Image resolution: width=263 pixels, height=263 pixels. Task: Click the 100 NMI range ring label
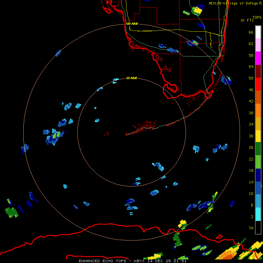click(x=131, y=24)
